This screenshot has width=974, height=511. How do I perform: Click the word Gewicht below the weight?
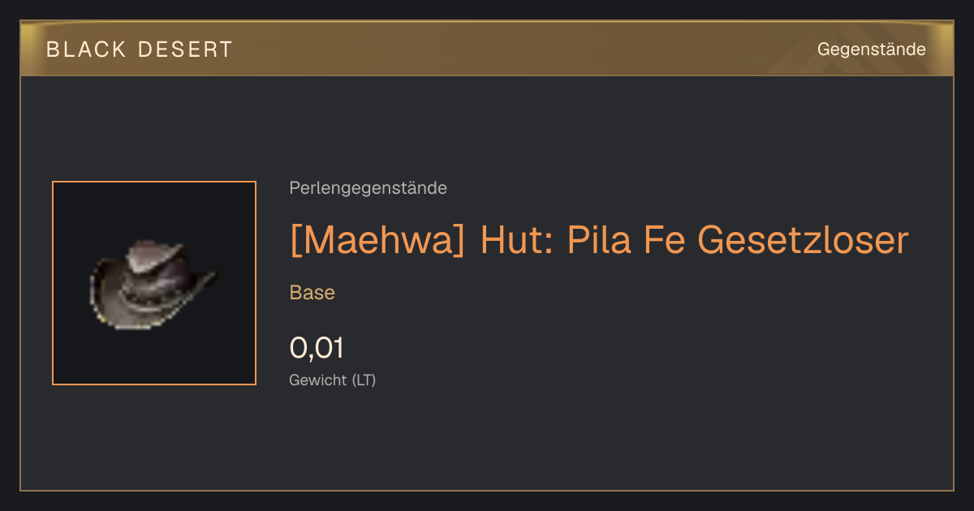(317, 380)
